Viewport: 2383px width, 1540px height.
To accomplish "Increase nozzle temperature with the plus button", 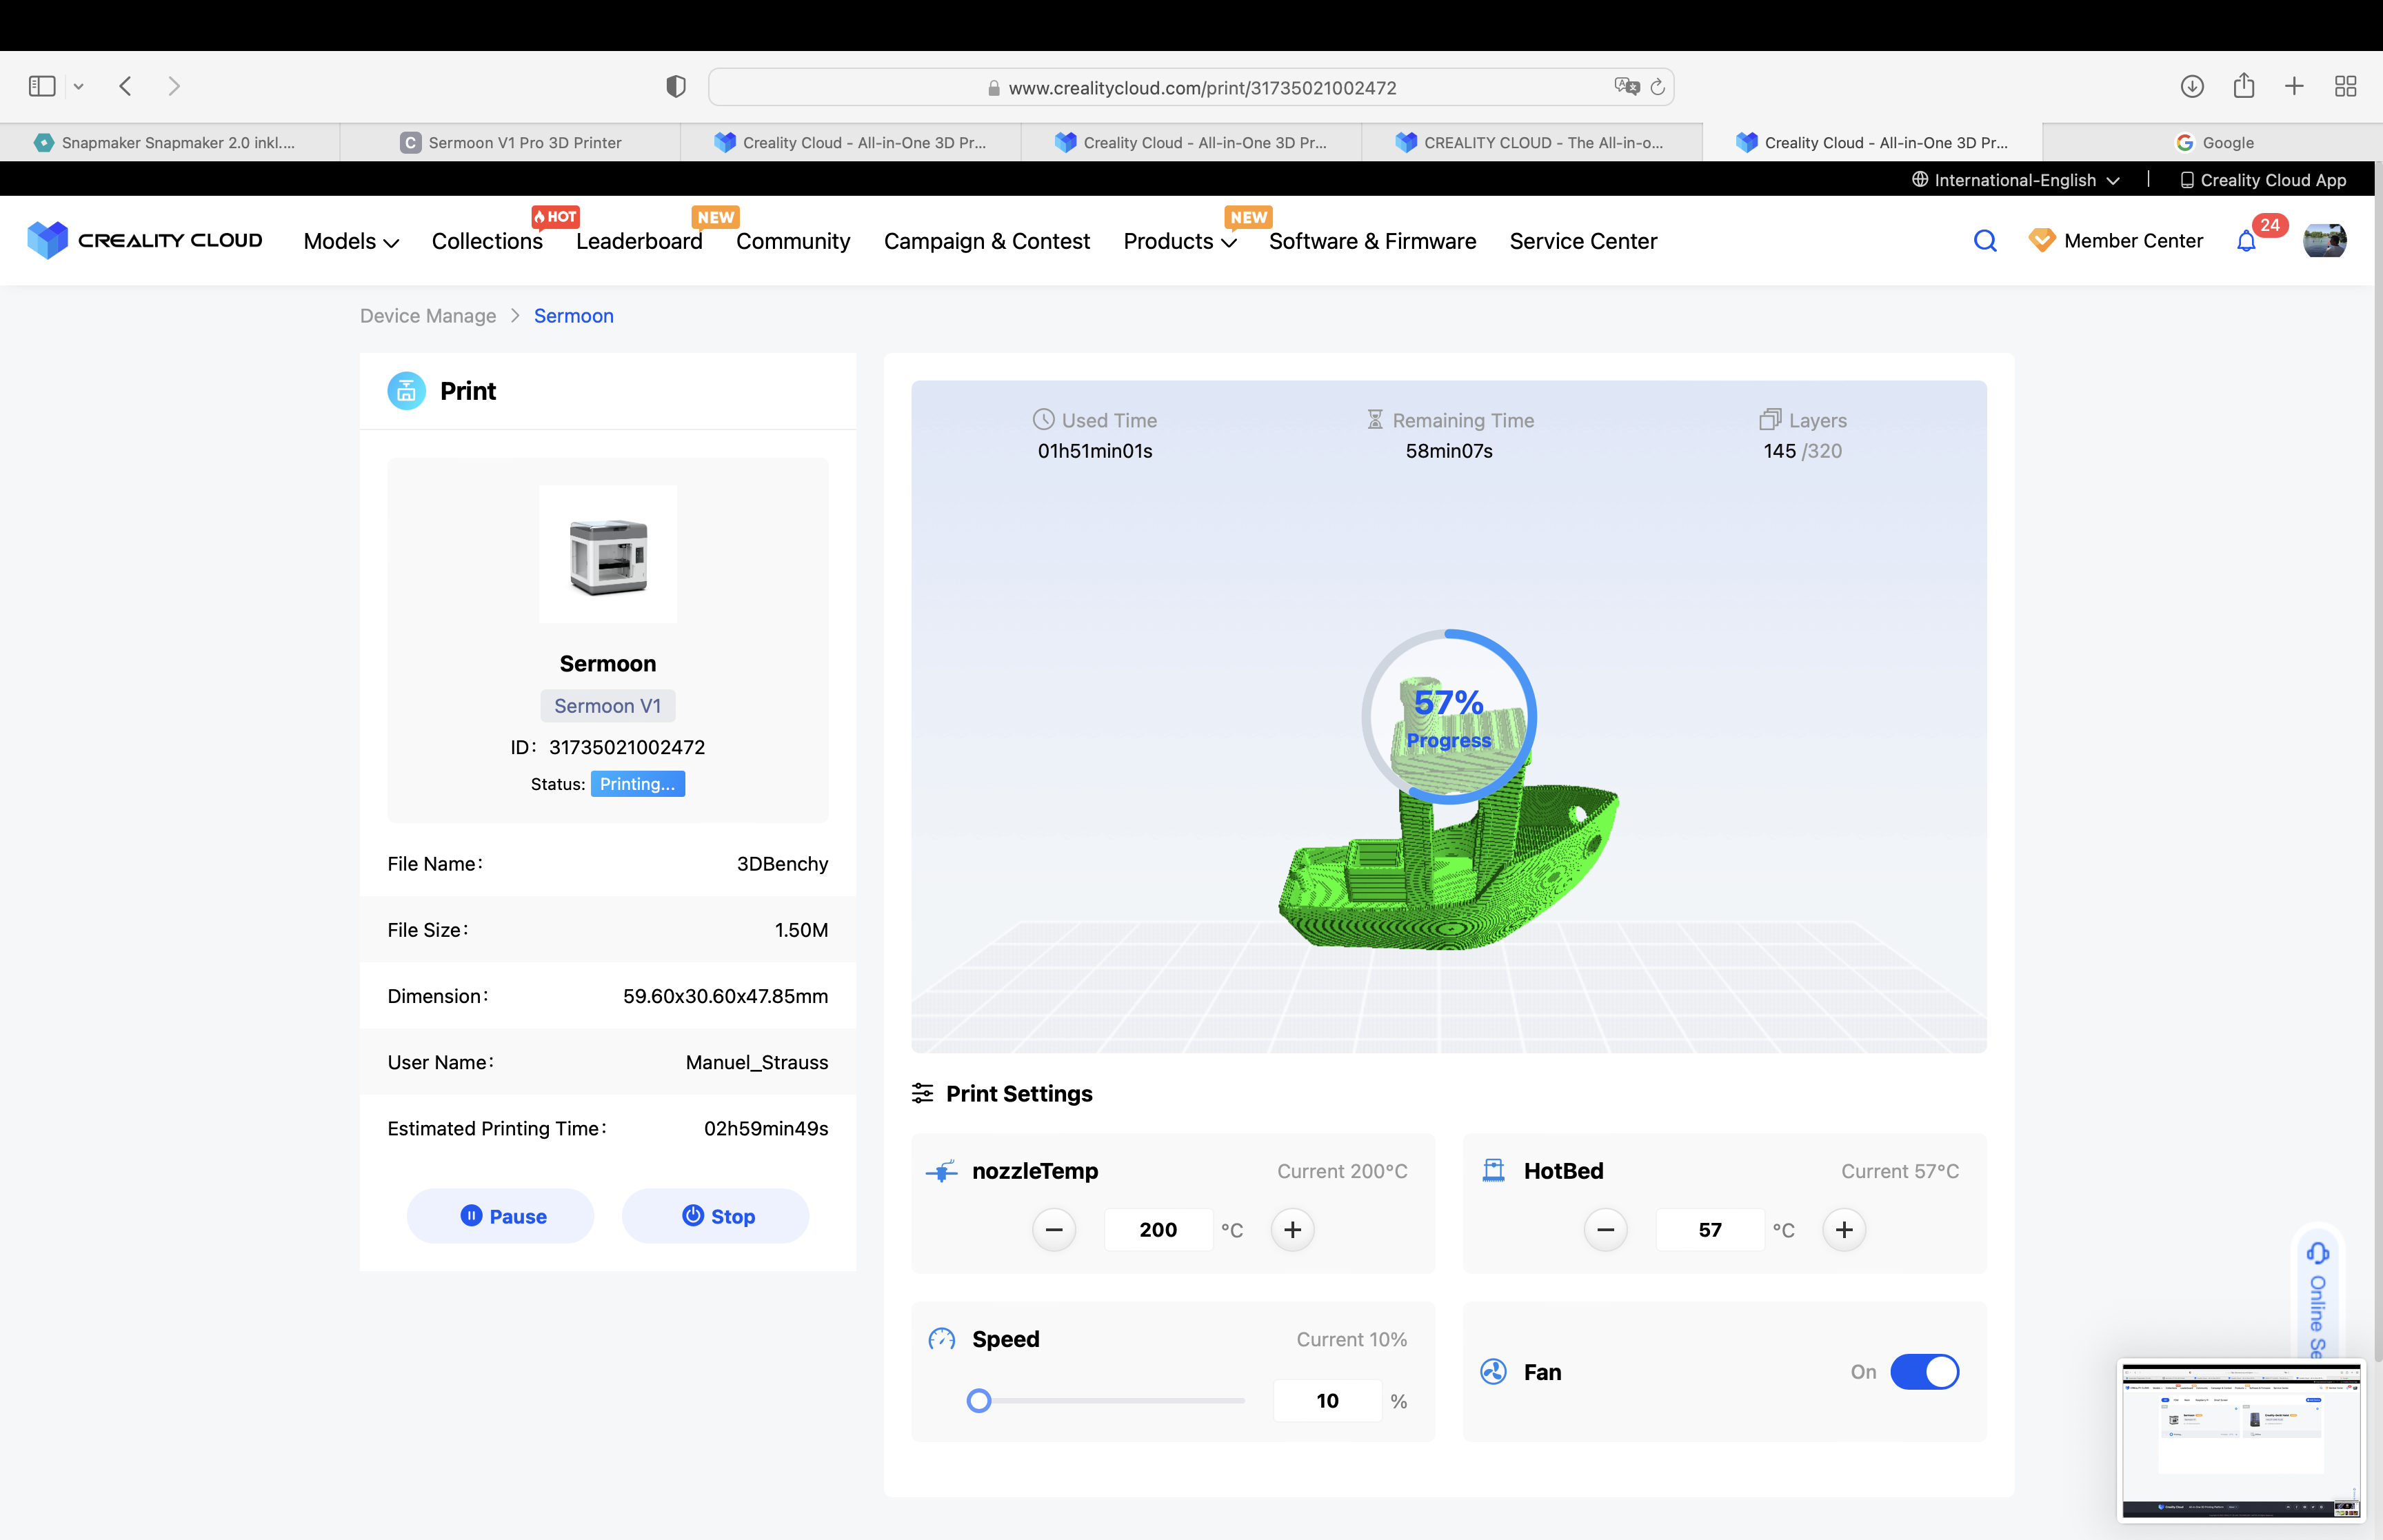I will click(x=1292, y=1229).
